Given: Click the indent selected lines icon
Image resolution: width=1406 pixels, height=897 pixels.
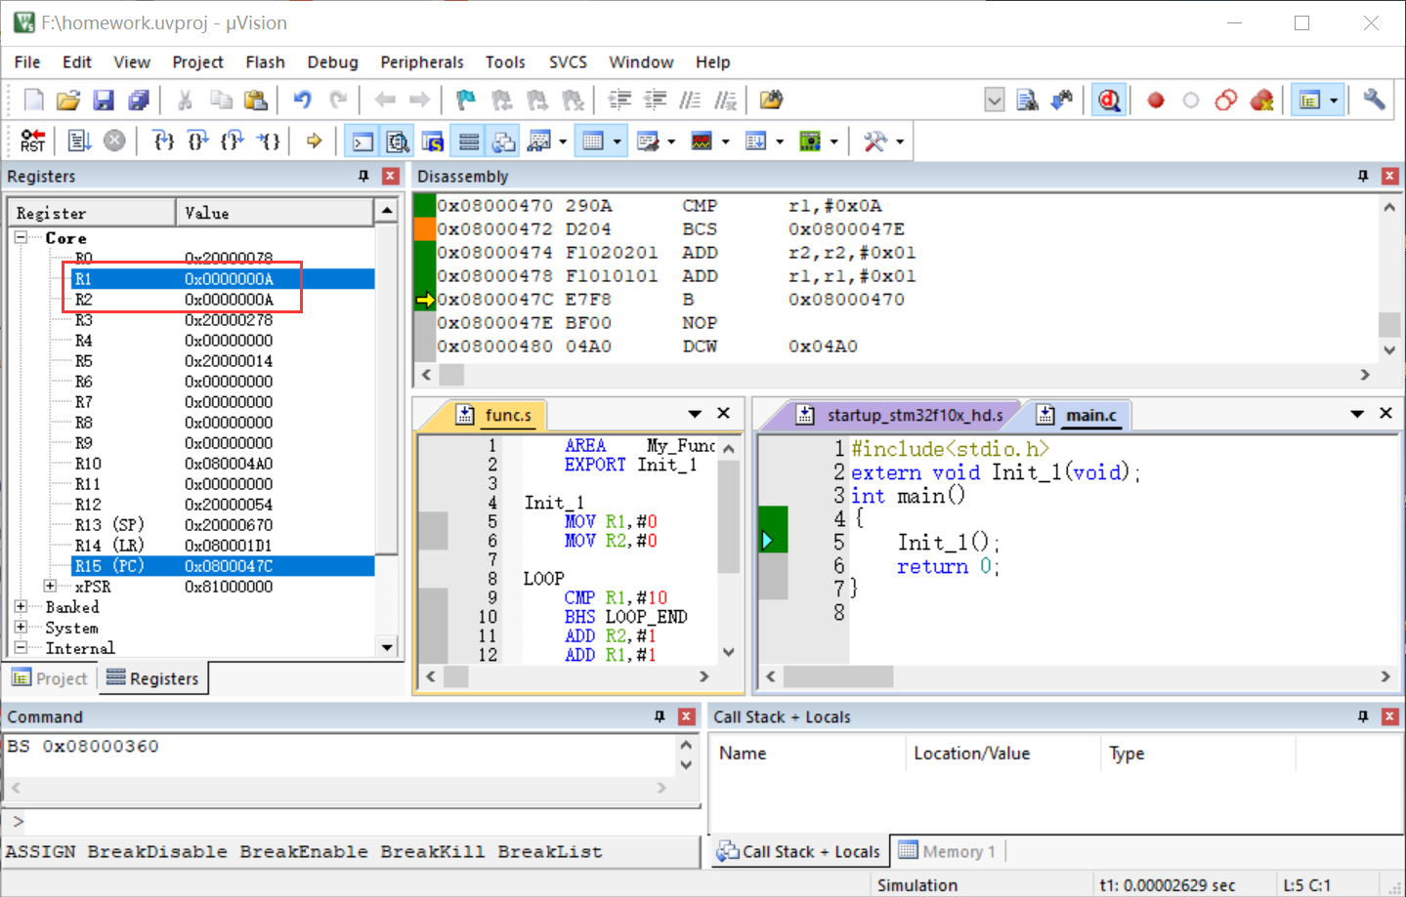Looking at the screenshot, I should (x=619, y=100).
